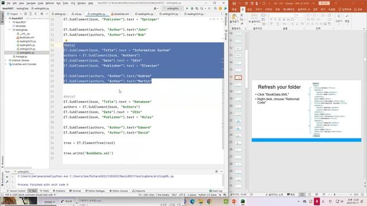This screenshot has width=367, height=206.
Task: Expand the BasicREST subfolder in project tree
Action: [x=10, y=22]
